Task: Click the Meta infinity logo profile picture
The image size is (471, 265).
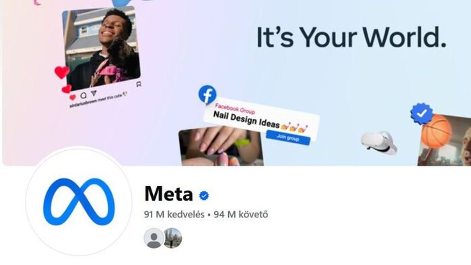Action: point(79,202)
